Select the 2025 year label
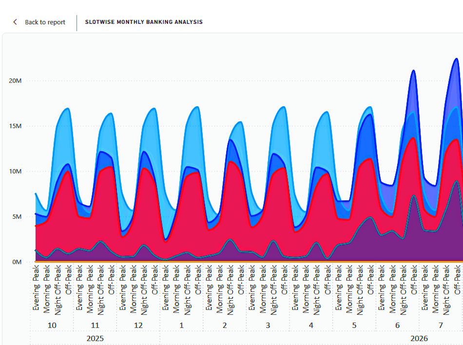Image resolution: width=463 pixels, height=345 pixels. click(95, 339)
